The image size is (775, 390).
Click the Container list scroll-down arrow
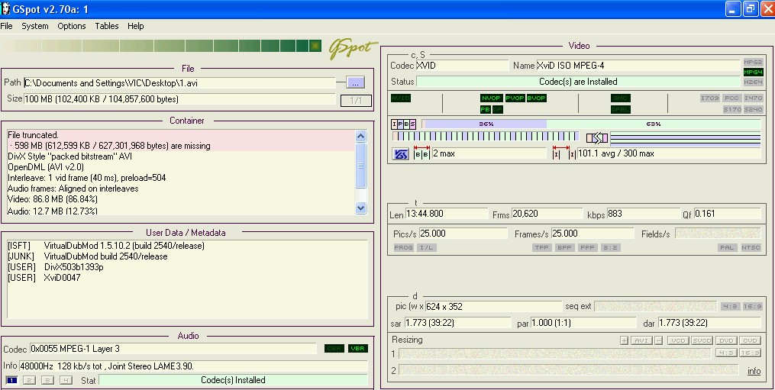(361, 208)
